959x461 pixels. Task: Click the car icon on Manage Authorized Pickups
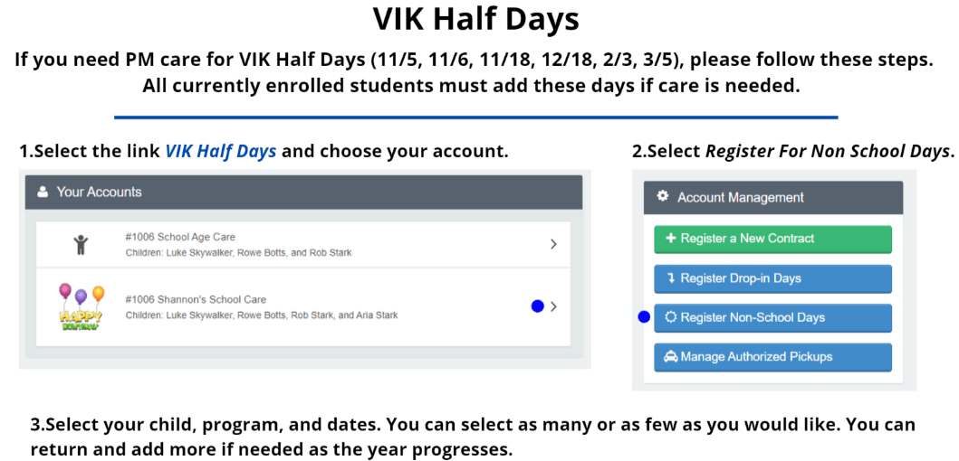pos(671,357)
